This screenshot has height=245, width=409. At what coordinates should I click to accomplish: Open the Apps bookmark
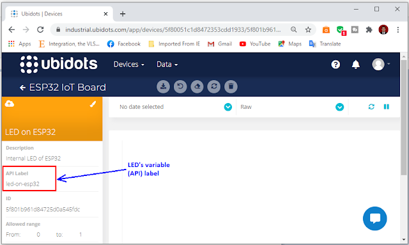(x=20, y=44)
